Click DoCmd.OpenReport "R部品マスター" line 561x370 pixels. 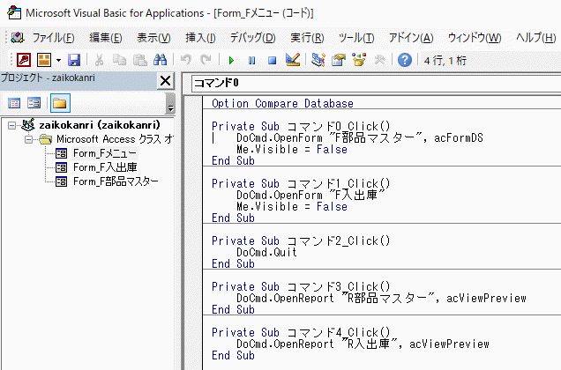381,298
